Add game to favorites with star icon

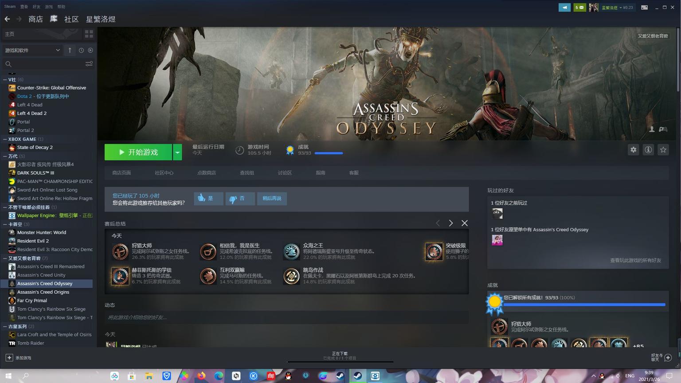[663, 150]
